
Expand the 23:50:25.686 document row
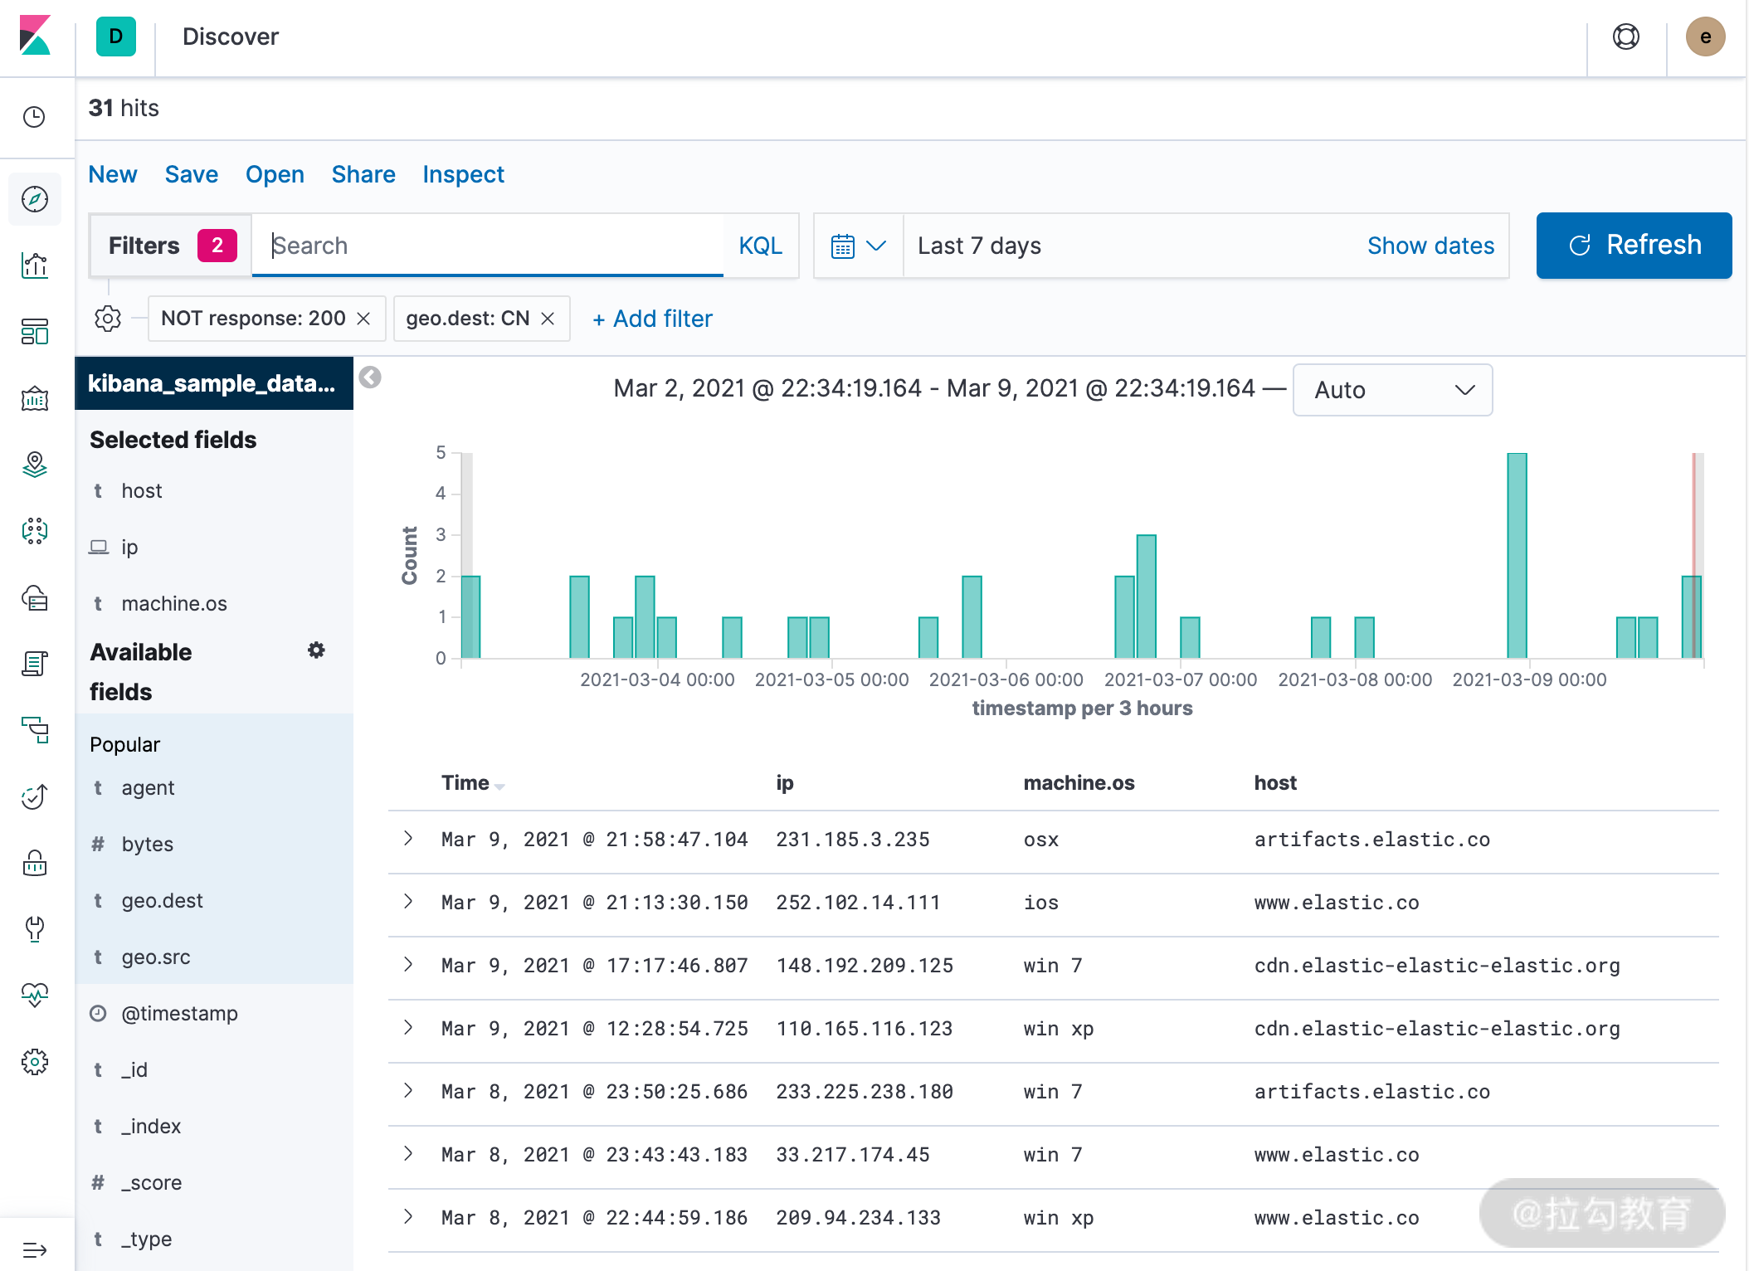(408, 1091)
